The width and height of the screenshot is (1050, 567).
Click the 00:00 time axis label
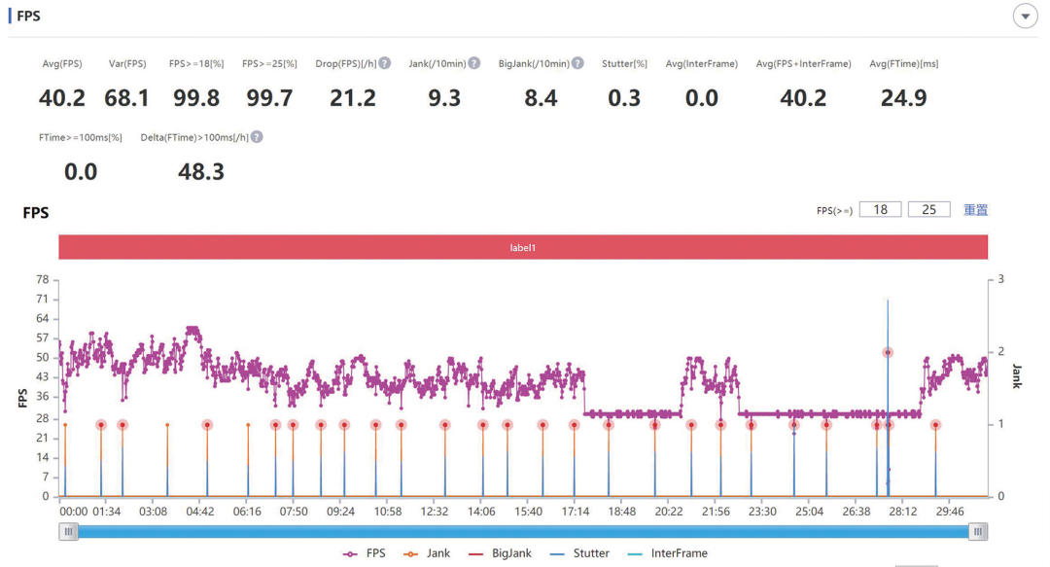pos(73,512)
